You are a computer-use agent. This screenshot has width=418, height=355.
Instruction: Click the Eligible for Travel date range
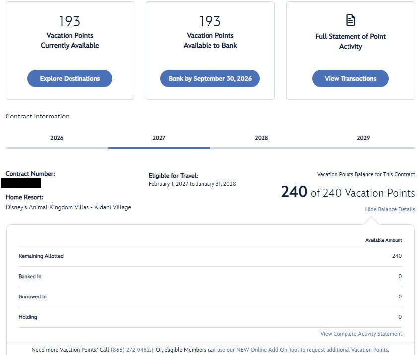click(192, 184)
